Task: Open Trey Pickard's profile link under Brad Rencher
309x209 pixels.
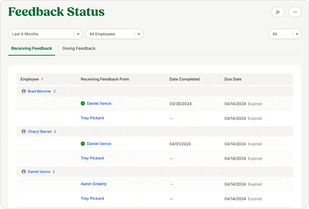Action: 92,118
